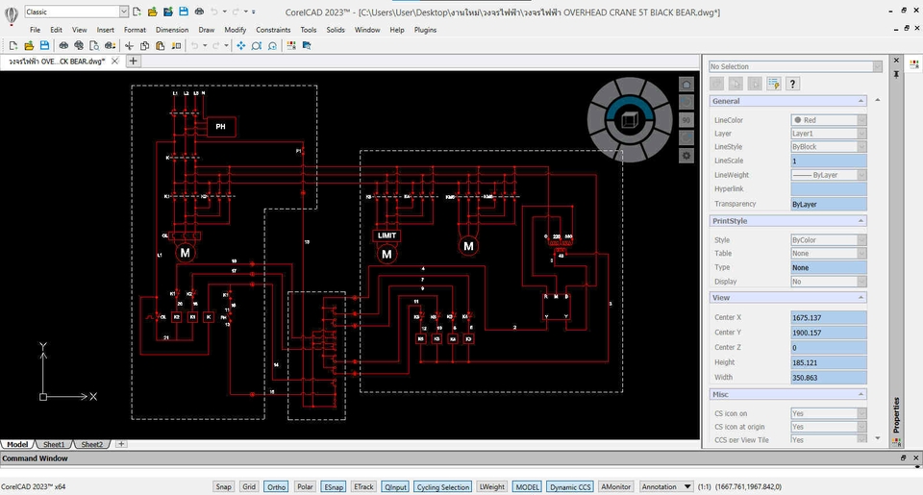Disable Ortho mode in status bar

[276, 486]
